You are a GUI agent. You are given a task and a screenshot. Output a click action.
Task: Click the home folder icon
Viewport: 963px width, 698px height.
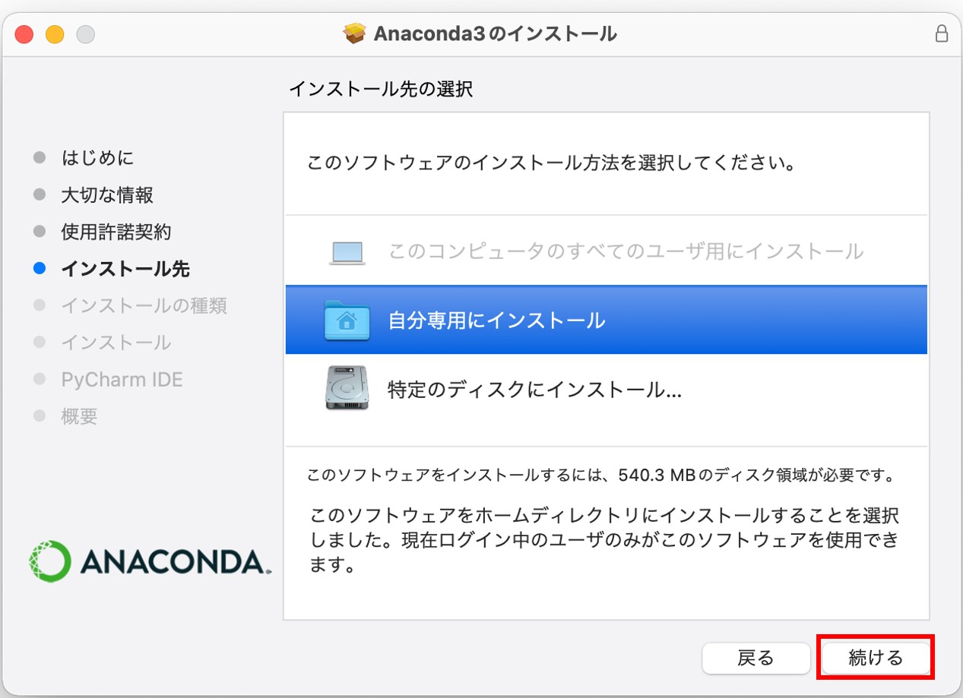click(347, 320)
